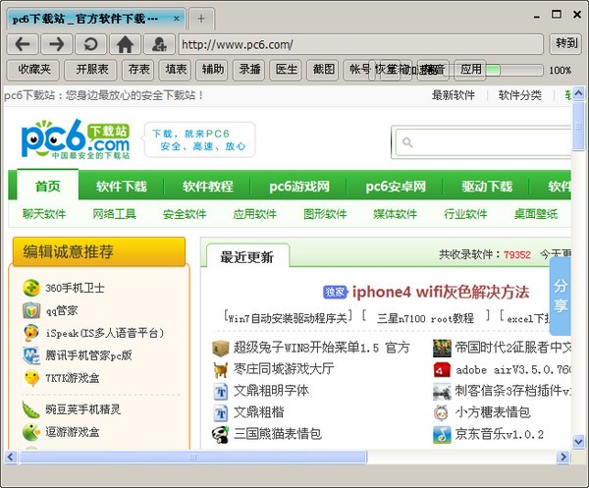Click the font icon beside 文鼎粗楷
Image resolution: width=589 pixels, height=488 pixels.
click(x=221, y=412)
